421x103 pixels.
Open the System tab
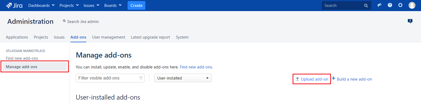pyautogui.click(x=182, y=37)
